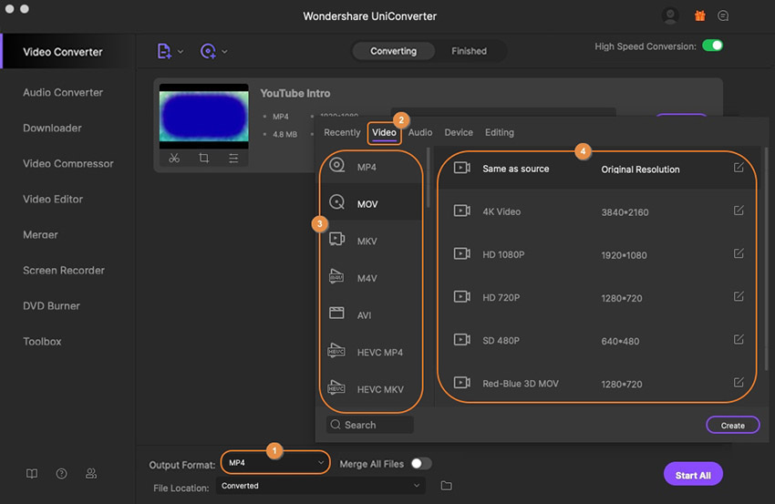Click edit icon for 4K Video preset
The width and height of the screenshot is (775, 504).
pos(739,211)
